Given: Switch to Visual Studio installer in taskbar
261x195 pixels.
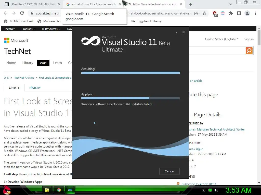Looking at the screenshot, I should (x=70, y=190).
